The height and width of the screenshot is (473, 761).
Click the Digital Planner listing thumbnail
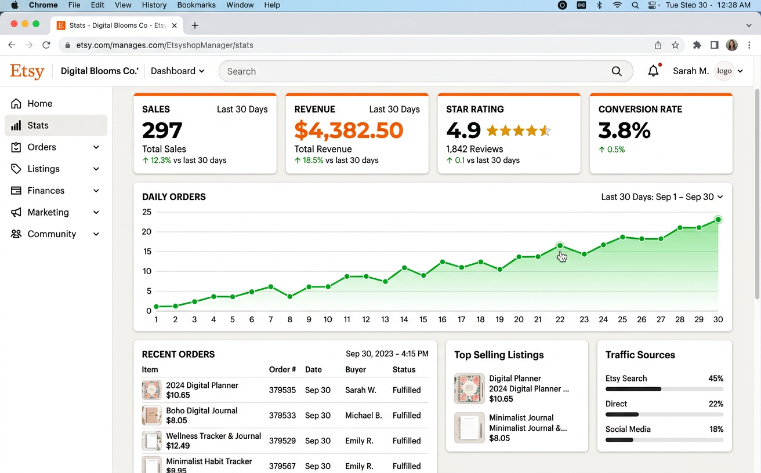tap(469, 388)
